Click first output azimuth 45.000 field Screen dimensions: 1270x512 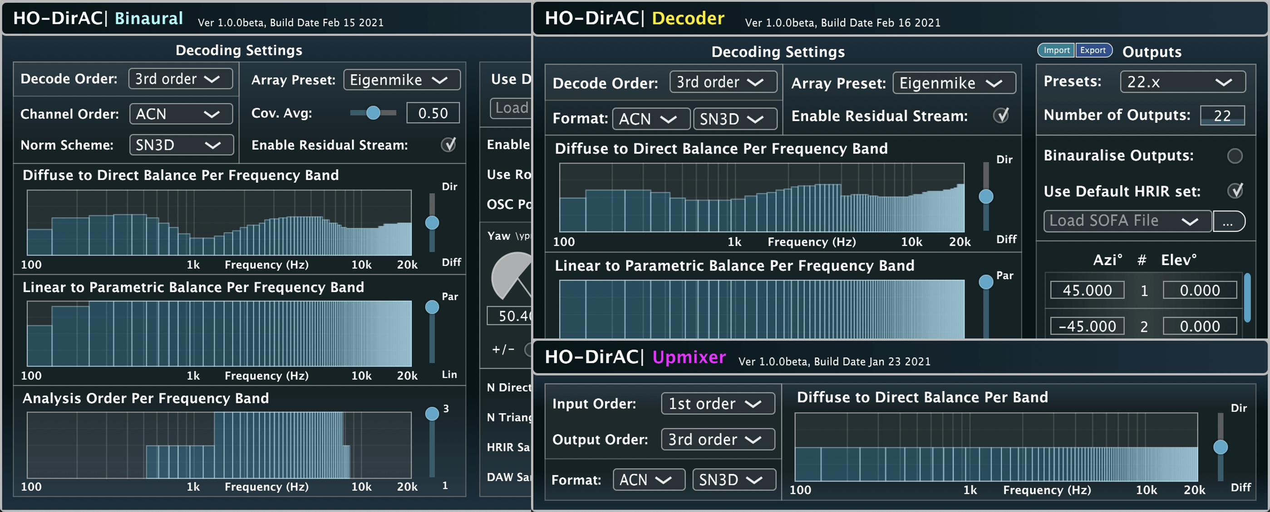[x=1087, y=290]
